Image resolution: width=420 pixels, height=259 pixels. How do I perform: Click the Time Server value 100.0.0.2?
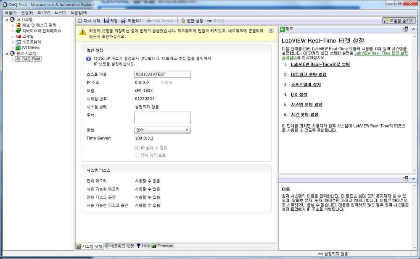144,138
